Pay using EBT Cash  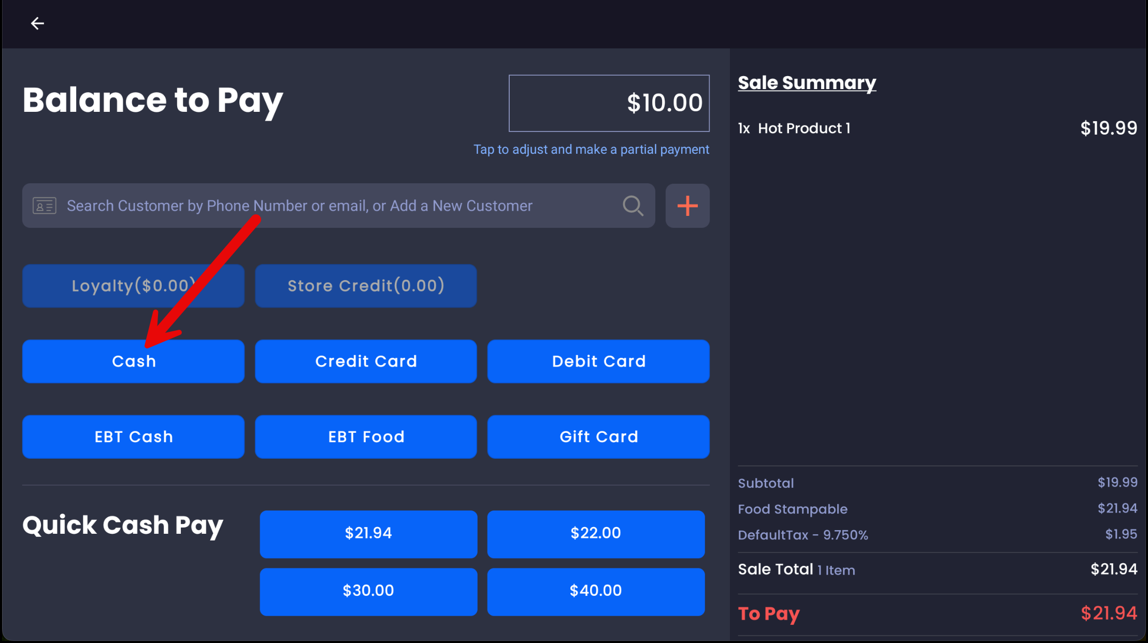click(133, 437)
